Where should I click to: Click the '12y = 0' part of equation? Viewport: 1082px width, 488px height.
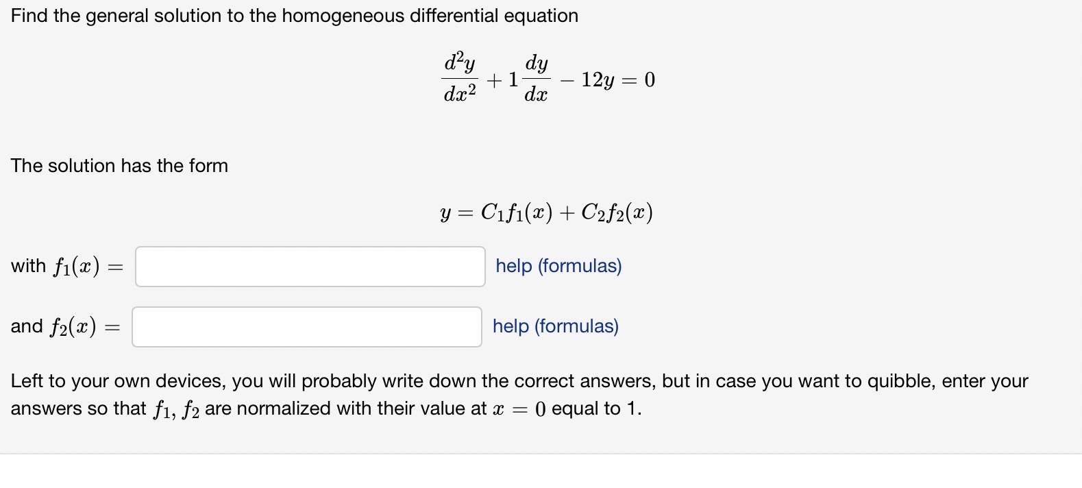coord(618,80)
